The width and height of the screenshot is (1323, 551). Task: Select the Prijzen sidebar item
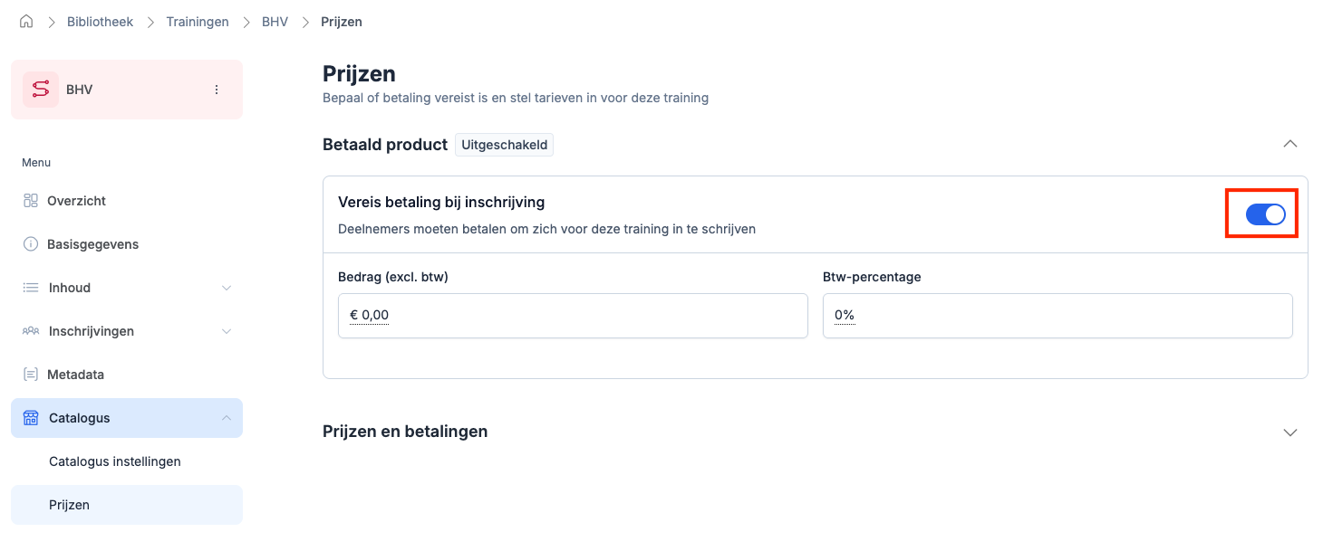coord(70,505)
